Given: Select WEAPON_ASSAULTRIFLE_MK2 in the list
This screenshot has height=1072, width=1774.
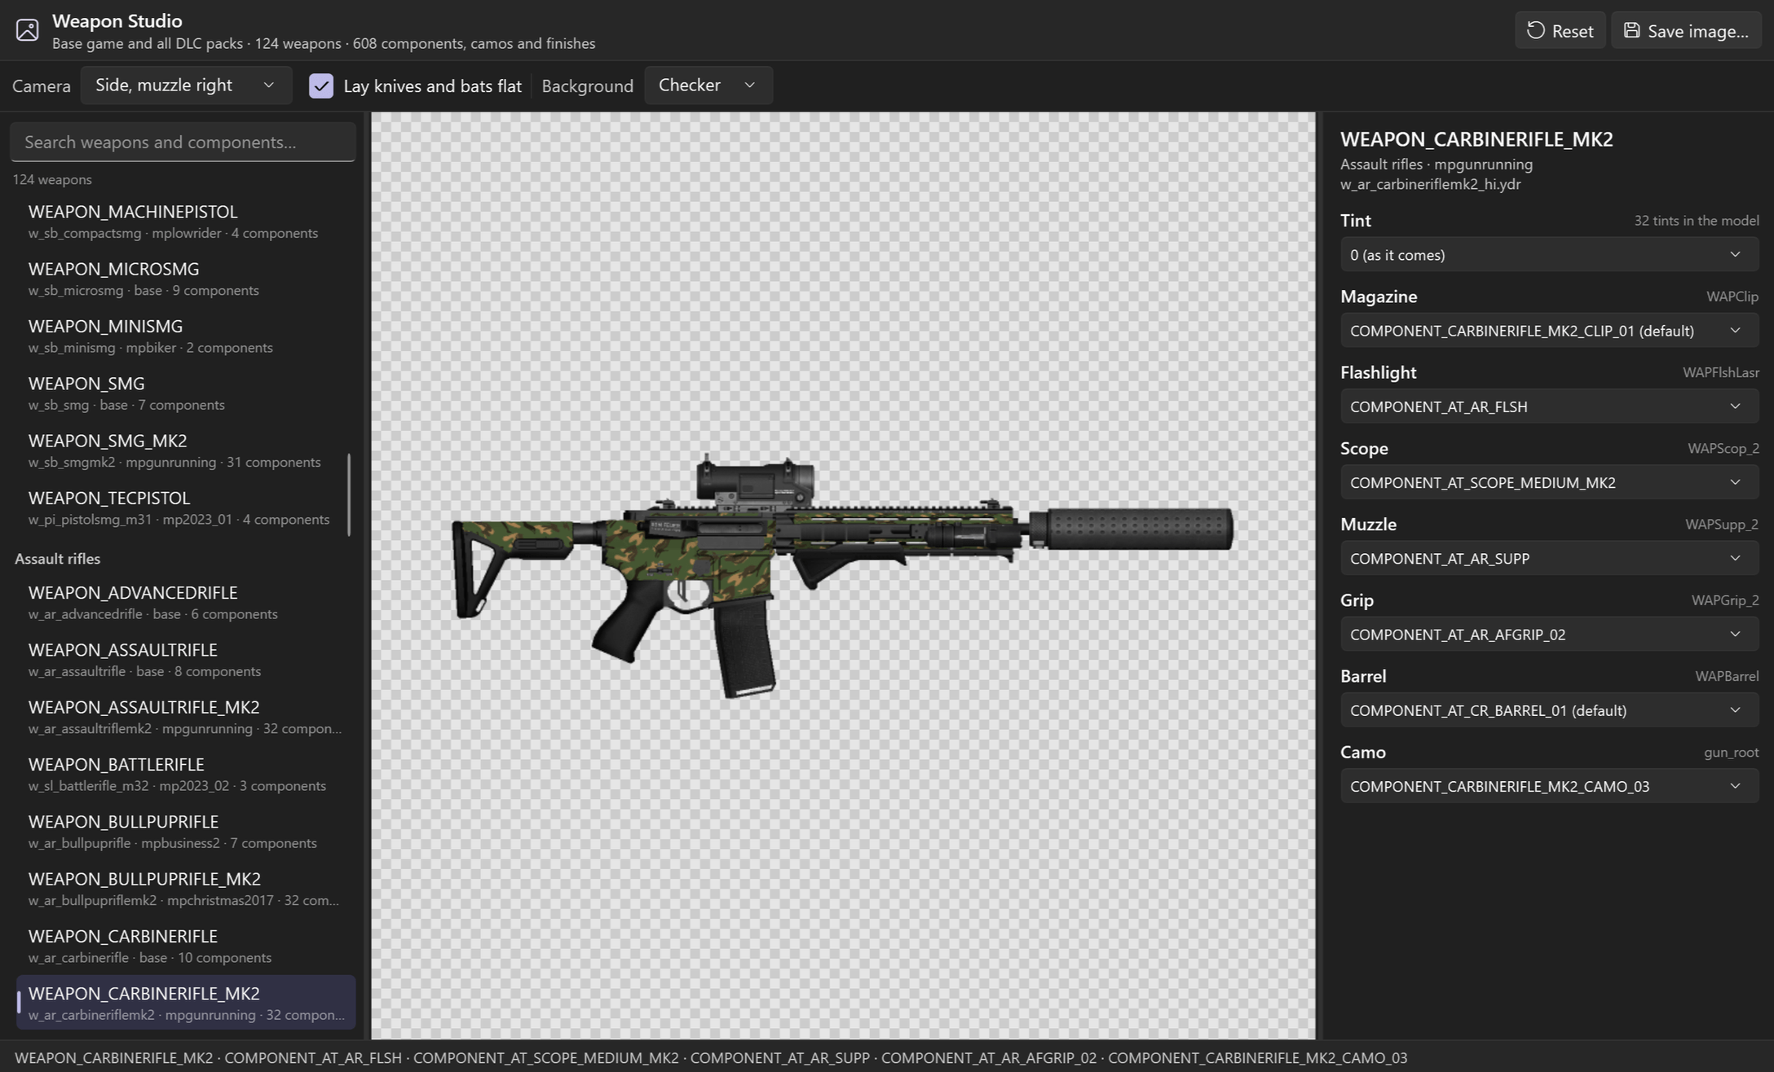Looking at the screenshot, I should click(x=186, y=717).
